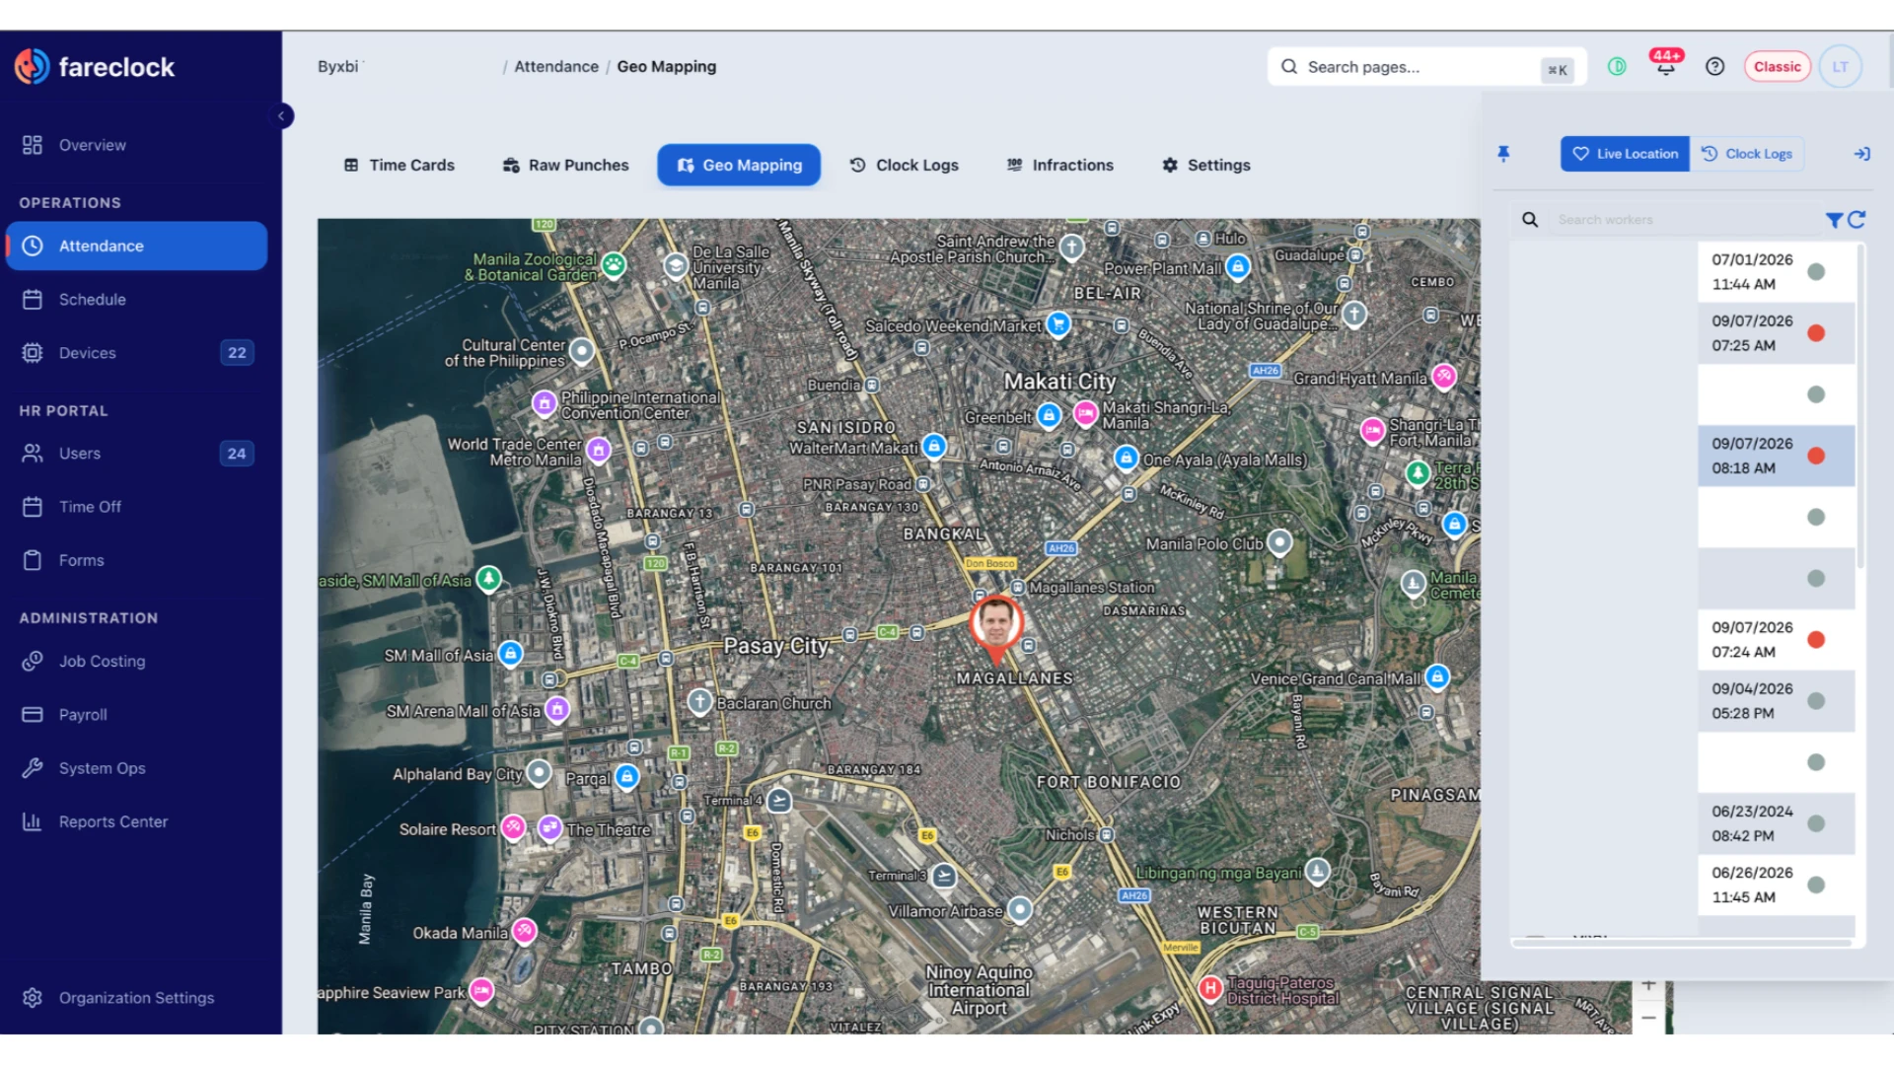Viewport: 1894px width, 1065px height.
Task: Select Clock Logs in the side panel
Action: pyautogui.click(x=1747, y=154)
